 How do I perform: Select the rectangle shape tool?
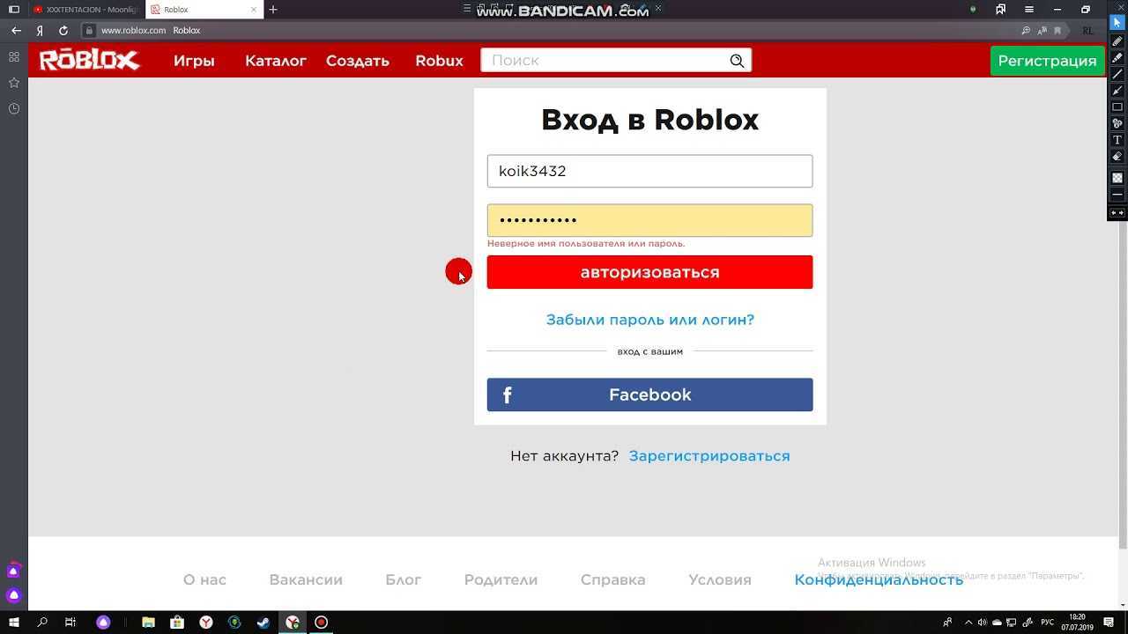(x=1117, y=107)
